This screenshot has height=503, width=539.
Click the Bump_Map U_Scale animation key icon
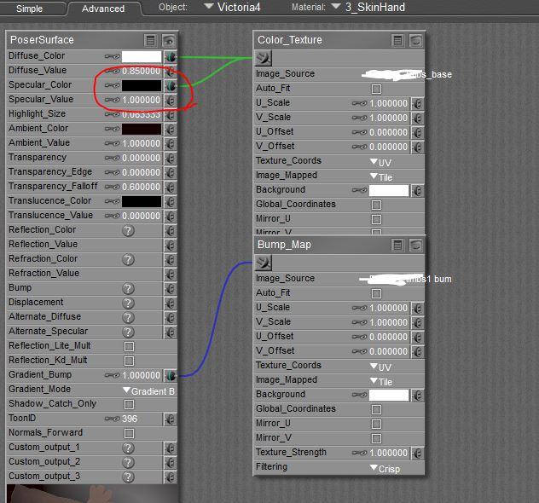(x=360, y=308)
